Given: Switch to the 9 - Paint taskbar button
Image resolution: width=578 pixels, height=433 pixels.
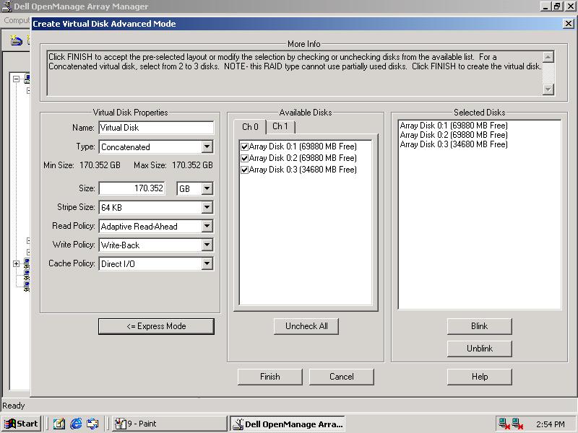Looking at the screenshot, I should 170,424.
